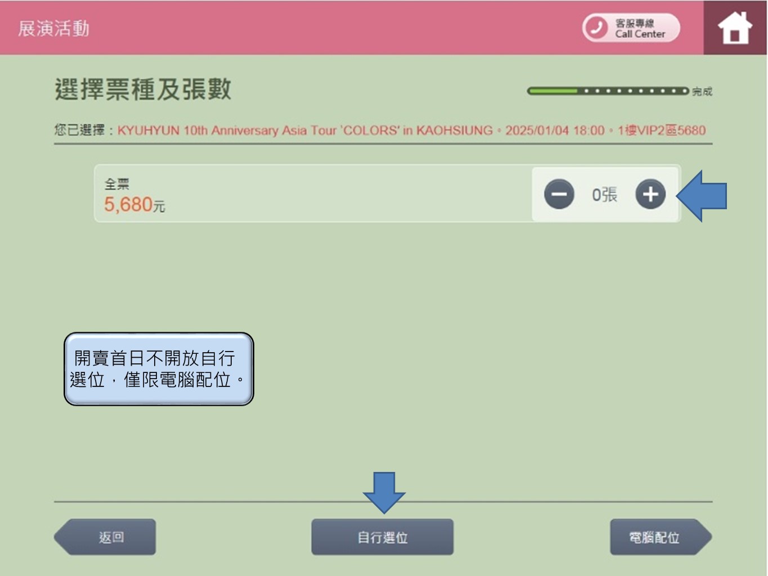Increase ticket count with plus button
The image size is (768, 576).
[650, 195]
